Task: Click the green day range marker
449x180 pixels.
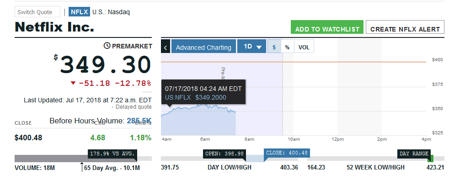Action: [x=432, y=159]
